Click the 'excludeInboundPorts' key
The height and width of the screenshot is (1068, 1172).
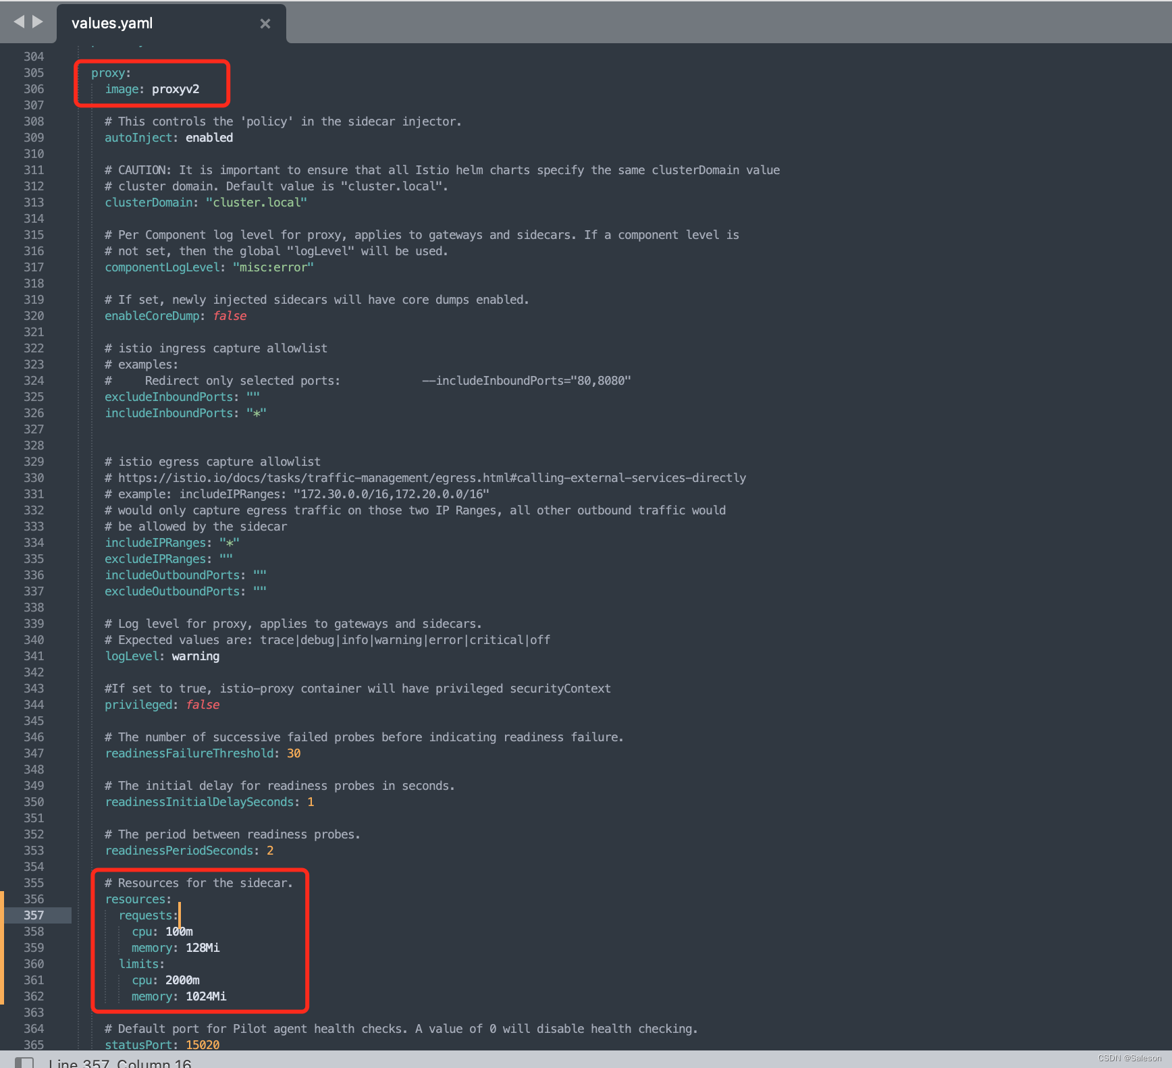[169, 397]
